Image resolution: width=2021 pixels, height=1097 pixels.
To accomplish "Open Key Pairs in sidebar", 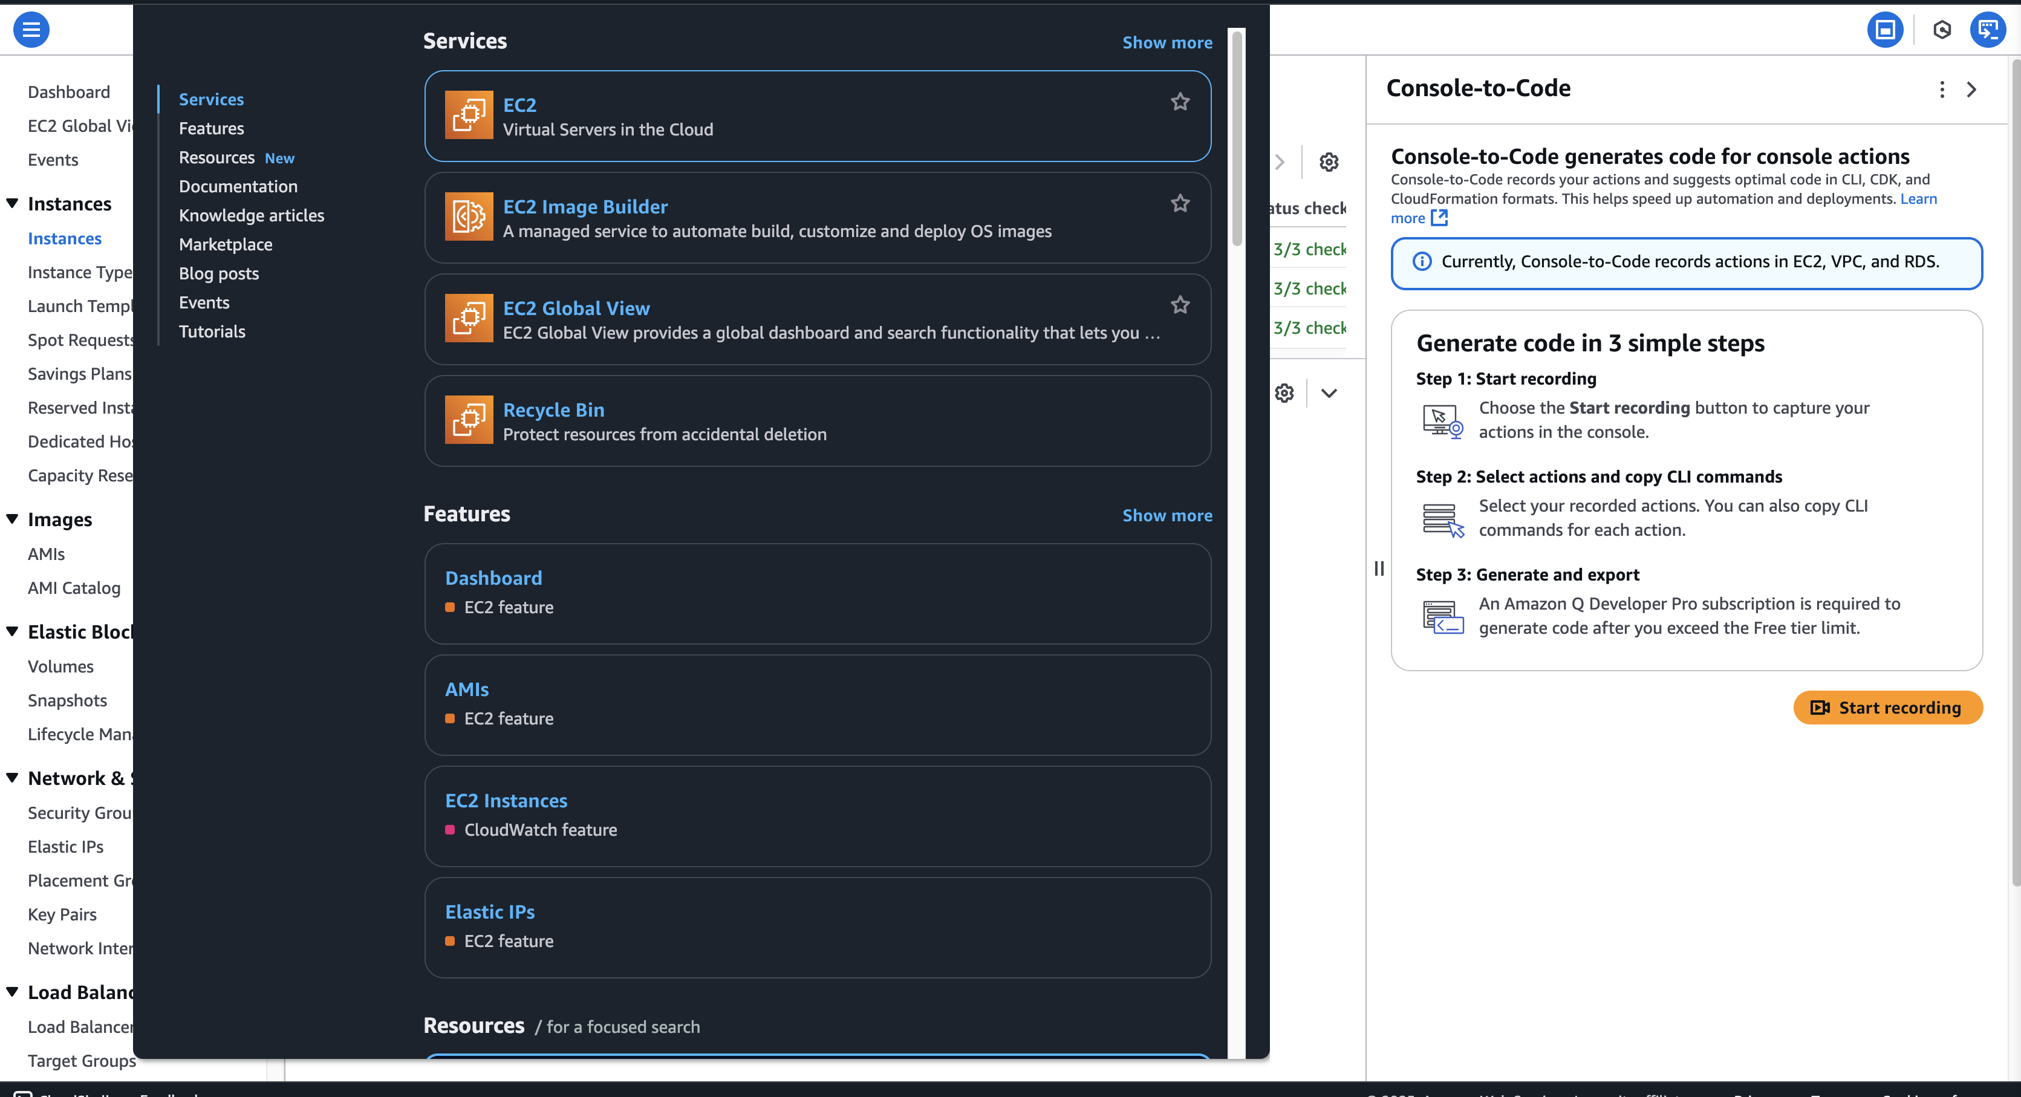I will (x=62, y=914).
